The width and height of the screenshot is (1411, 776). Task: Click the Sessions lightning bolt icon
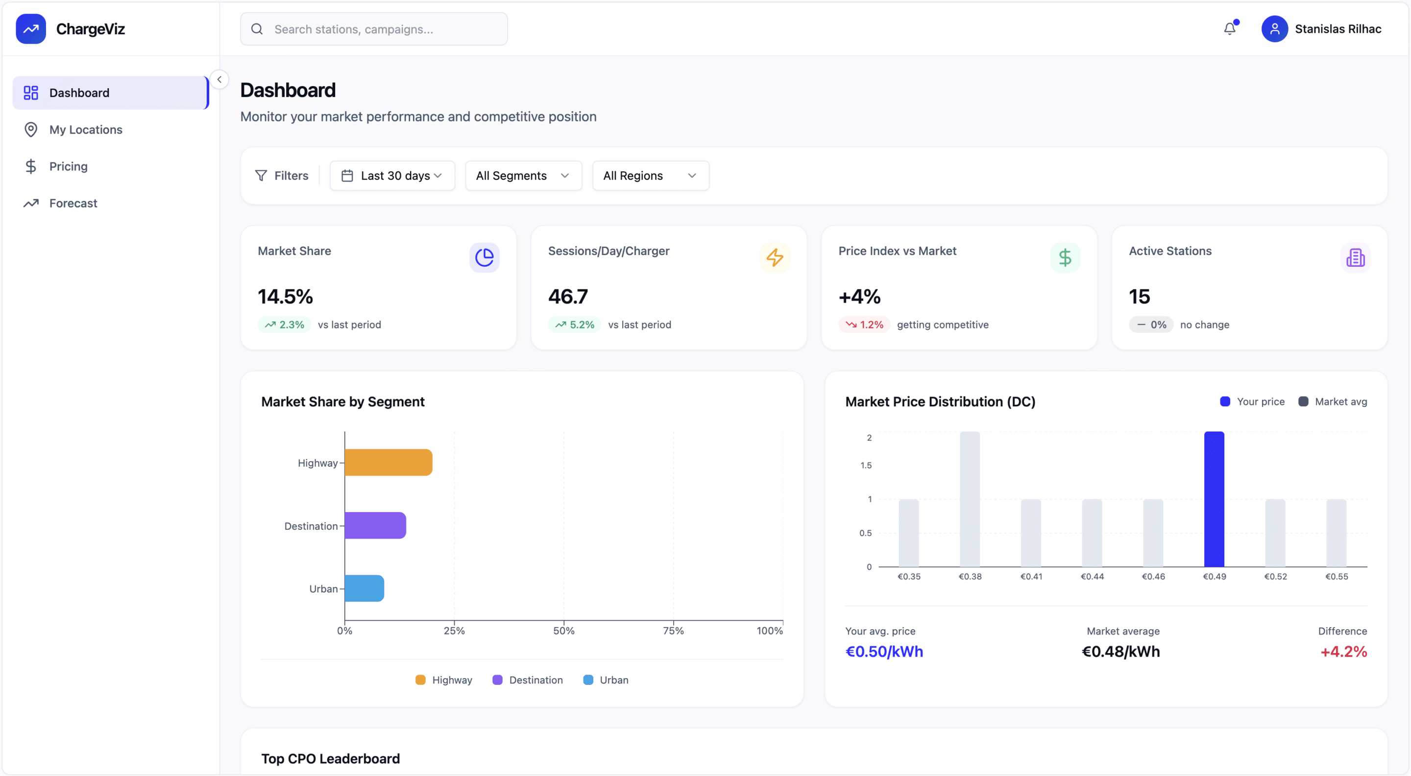775,257
